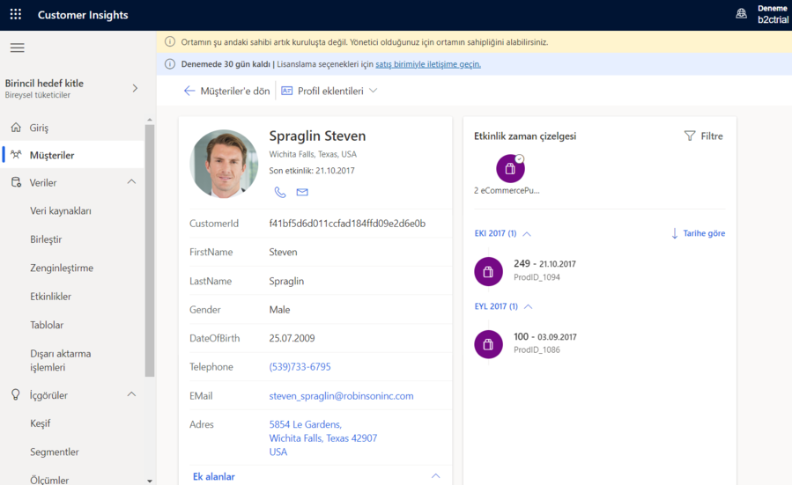Screen dimensions: 792x485
Task: Click the sidebar vertical scrollbar thumb
Action: point(150,251)
